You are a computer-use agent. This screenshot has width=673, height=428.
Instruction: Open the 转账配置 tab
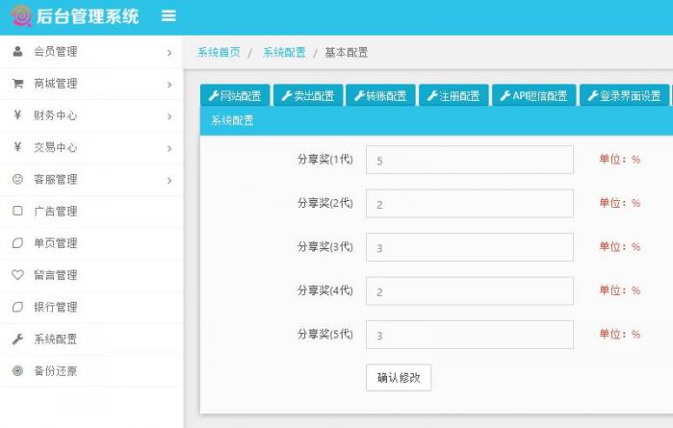tap(380, 96)
